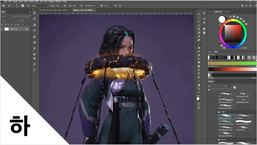Click the brush Size slider handle
The height and width of the screenshot is (145, 257).
point(209,90)
